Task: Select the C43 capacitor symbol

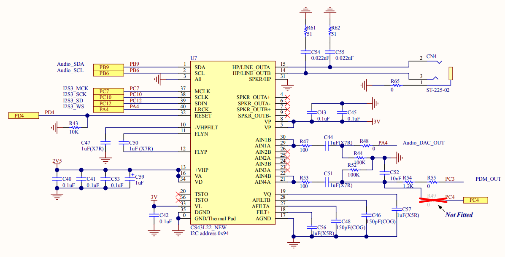Action: point(312,112)
